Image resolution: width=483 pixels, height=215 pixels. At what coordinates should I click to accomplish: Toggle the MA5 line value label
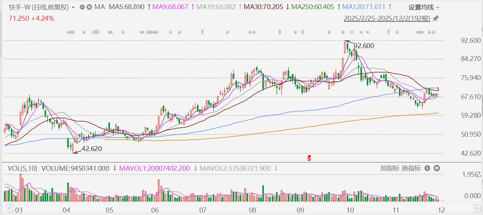tap(127, 7)
